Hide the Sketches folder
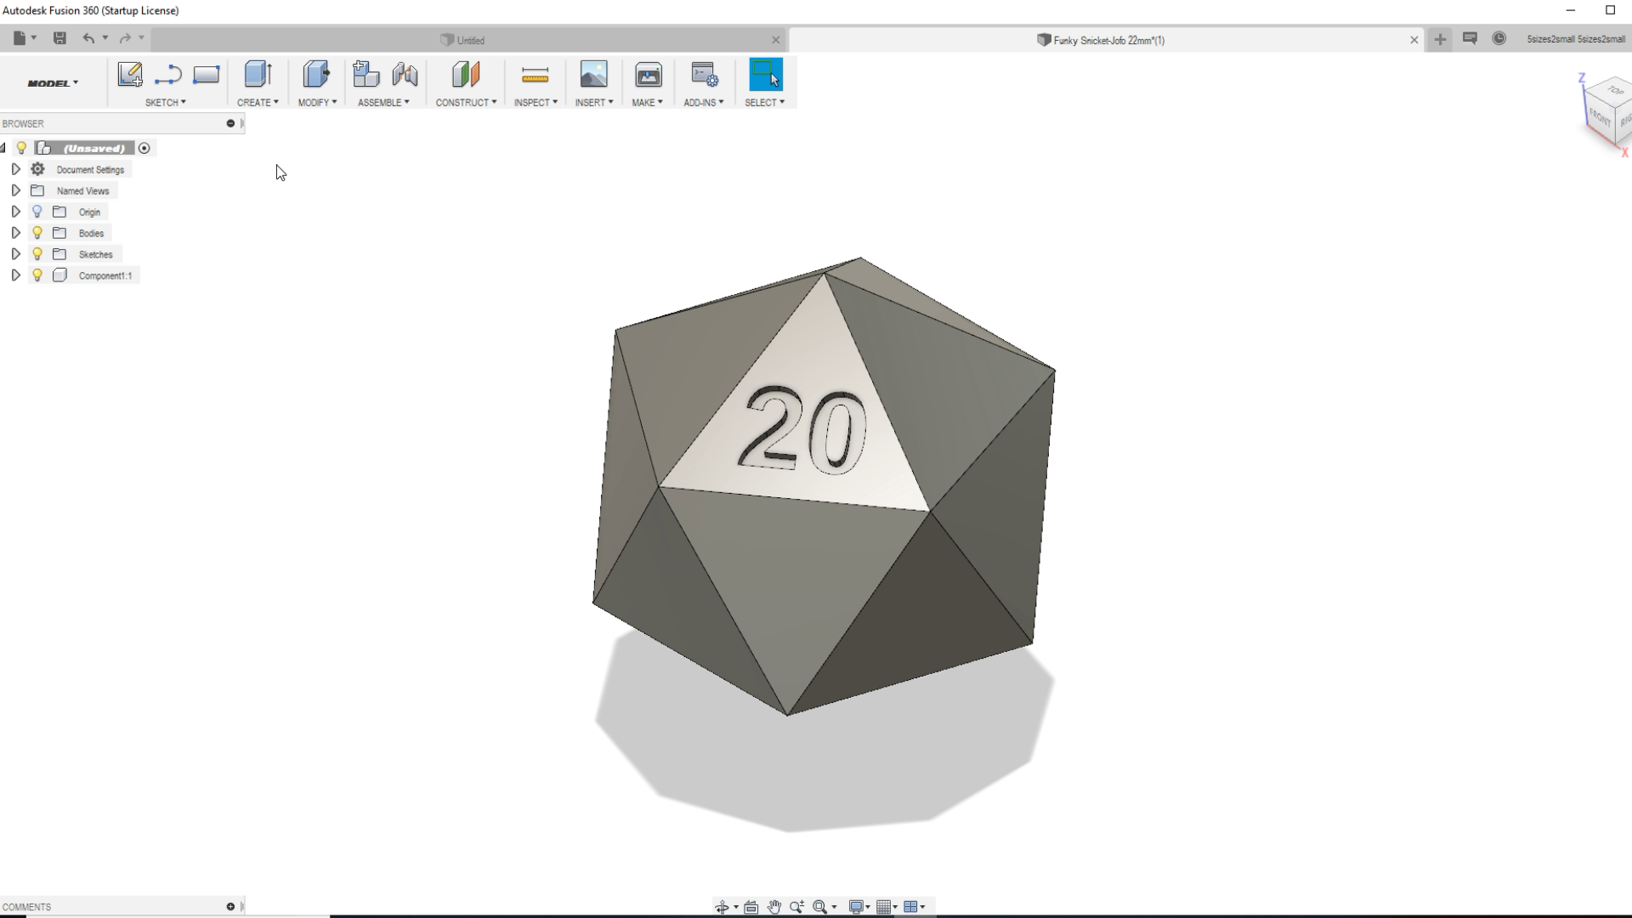Viewport: 1632px width, 918px height. [x=37, y=253]
